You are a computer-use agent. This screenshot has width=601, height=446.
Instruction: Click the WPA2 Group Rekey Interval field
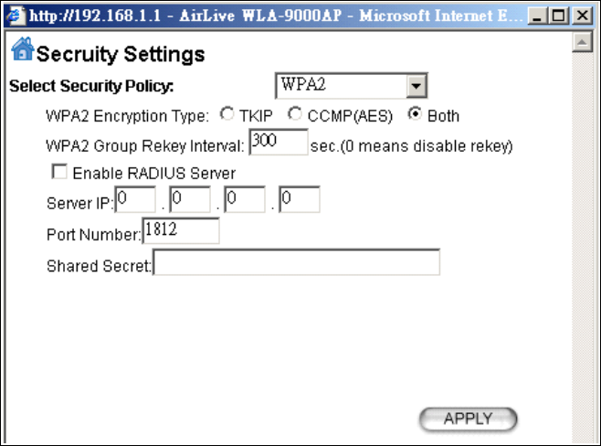[x=279, y=143]
